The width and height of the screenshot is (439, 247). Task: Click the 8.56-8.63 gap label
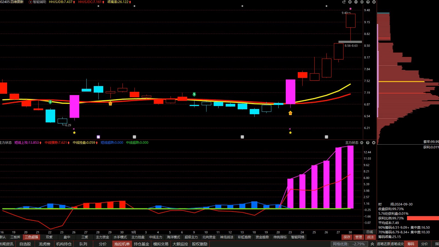coord(351,46)
